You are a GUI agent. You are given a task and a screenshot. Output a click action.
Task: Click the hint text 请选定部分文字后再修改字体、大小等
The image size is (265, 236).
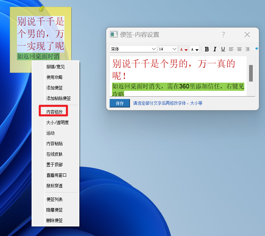(168, 103)
